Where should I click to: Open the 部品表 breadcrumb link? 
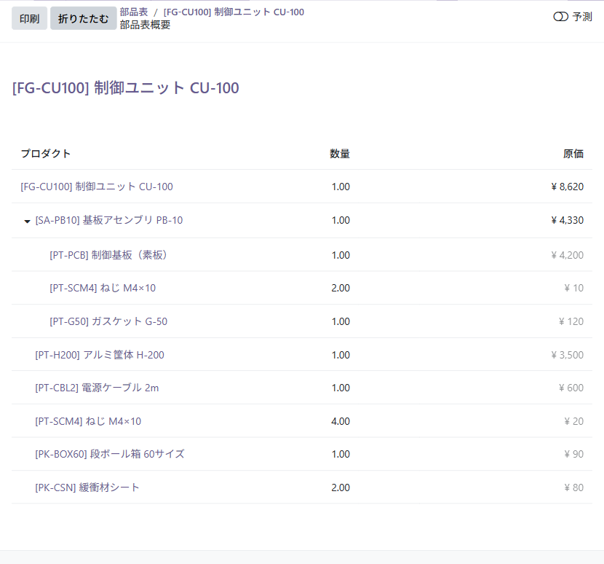point(134,12)
